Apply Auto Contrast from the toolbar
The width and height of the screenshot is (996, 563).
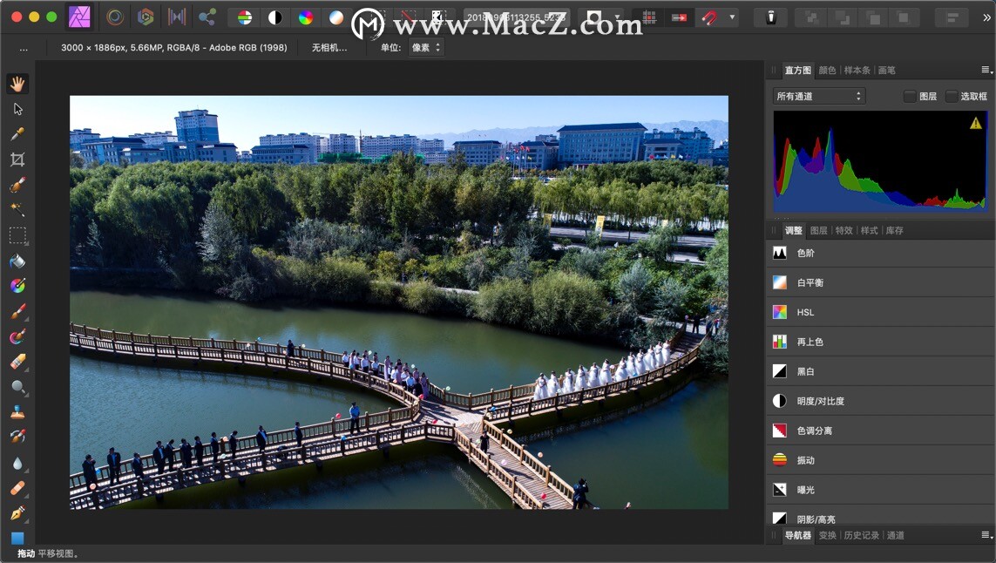275,17
